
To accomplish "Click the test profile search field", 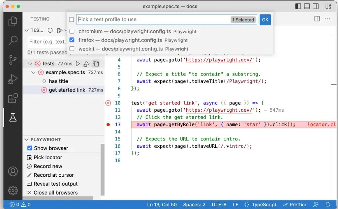I will pos(153,19).
